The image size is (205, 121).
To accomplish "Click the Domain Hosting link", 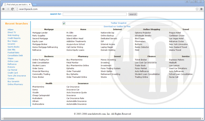I will [108, 50].
